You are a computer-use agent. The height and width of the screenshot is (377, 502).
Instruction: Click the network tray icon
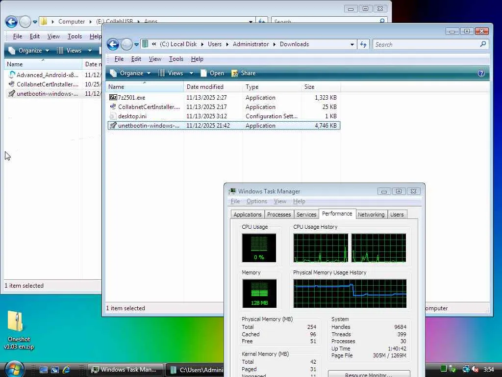coord(466,369)
